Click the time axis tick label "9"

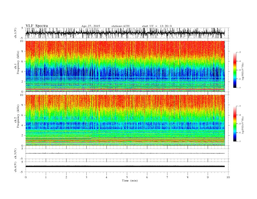(208, 177)
